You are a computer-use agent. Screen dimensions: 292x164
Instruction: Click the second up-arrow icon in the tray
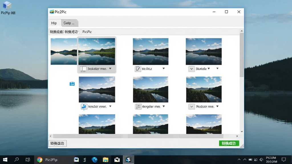(245, 159)
